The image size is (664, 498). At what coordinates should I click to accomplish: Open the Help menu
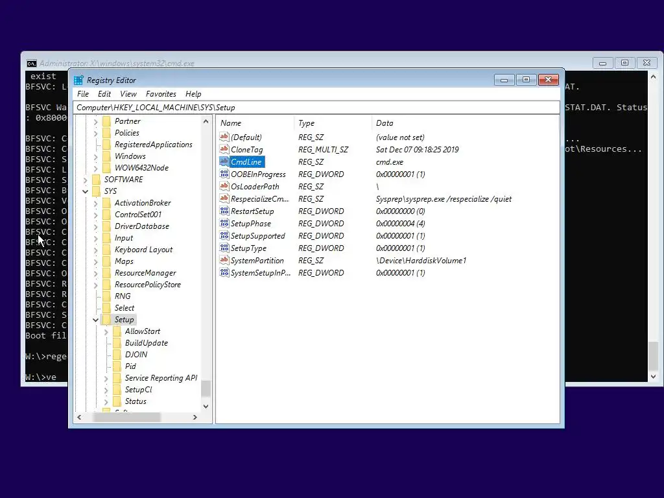click(x=193, y=94)
